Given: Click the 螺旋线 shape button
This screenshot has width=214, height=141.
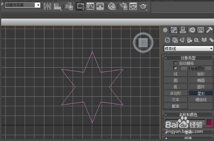Looking at the screenshot, I should pos(201,100).
